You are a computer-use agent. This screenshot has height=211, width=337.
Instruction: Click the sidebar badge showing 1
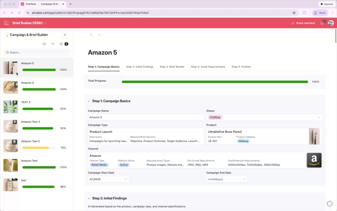pos(66,44)
